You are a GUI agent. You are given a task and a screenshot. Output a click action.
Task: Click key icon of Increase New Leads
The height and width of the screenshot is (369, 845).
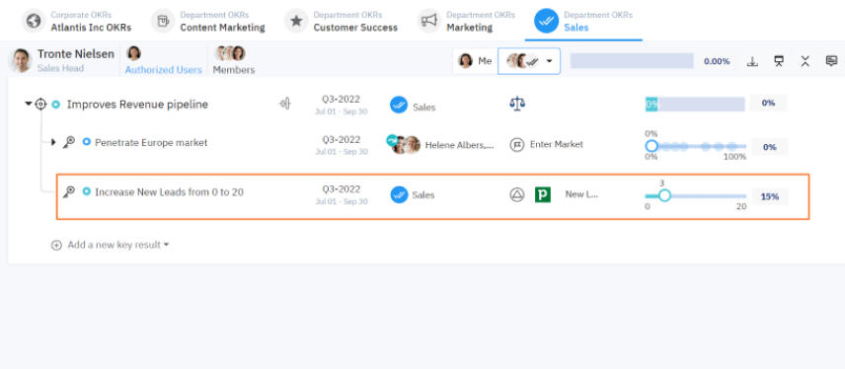[x=69, y=191]
